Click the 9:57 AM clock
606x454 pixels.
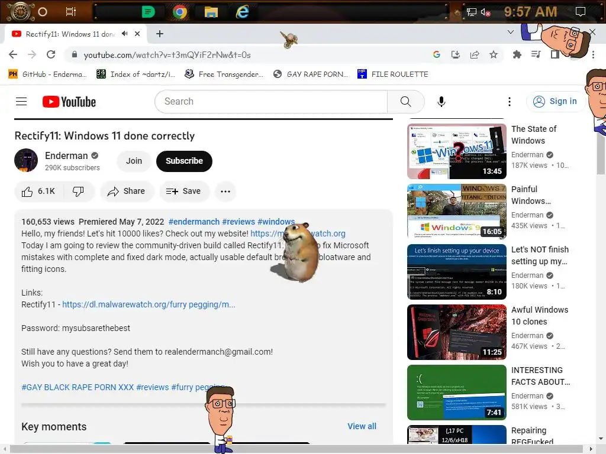pyautogui.click(x=530, y=12)
